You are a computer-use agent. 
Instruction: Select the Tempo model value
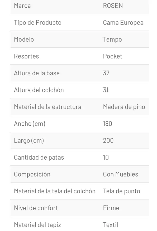coord(112,40)
